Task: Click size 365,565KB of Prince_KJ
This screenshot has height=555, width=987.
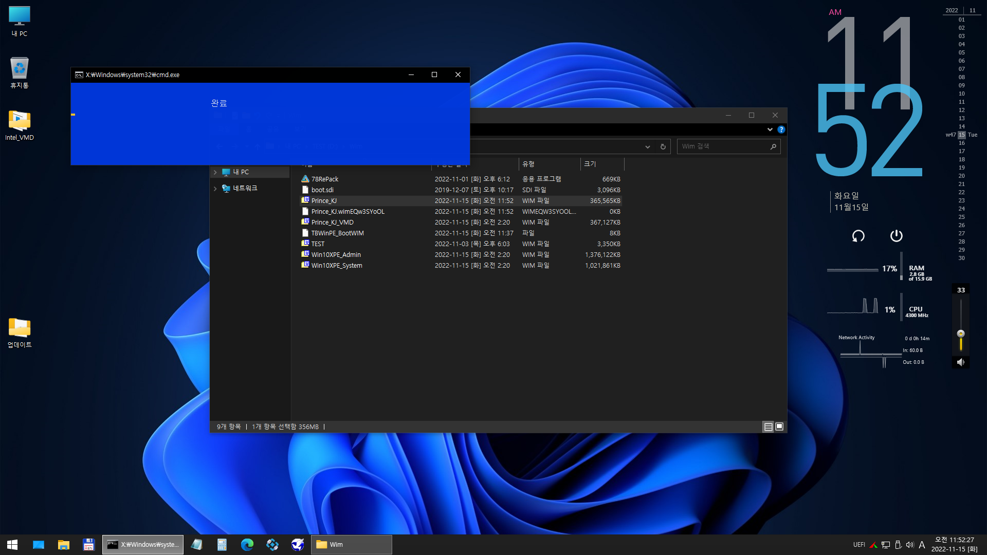Action: pyautogui.click(x=605, y=201)
